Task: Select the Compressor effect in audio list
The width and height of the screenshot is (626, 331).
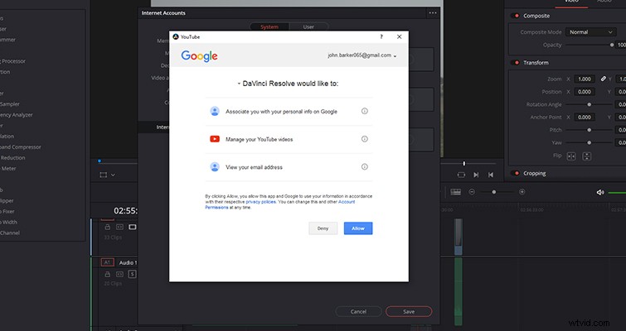Action: (21, 147)
